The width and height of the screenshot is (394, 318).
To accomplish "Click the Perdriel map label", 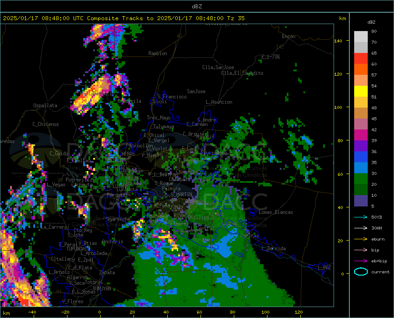I will (117, 195).
